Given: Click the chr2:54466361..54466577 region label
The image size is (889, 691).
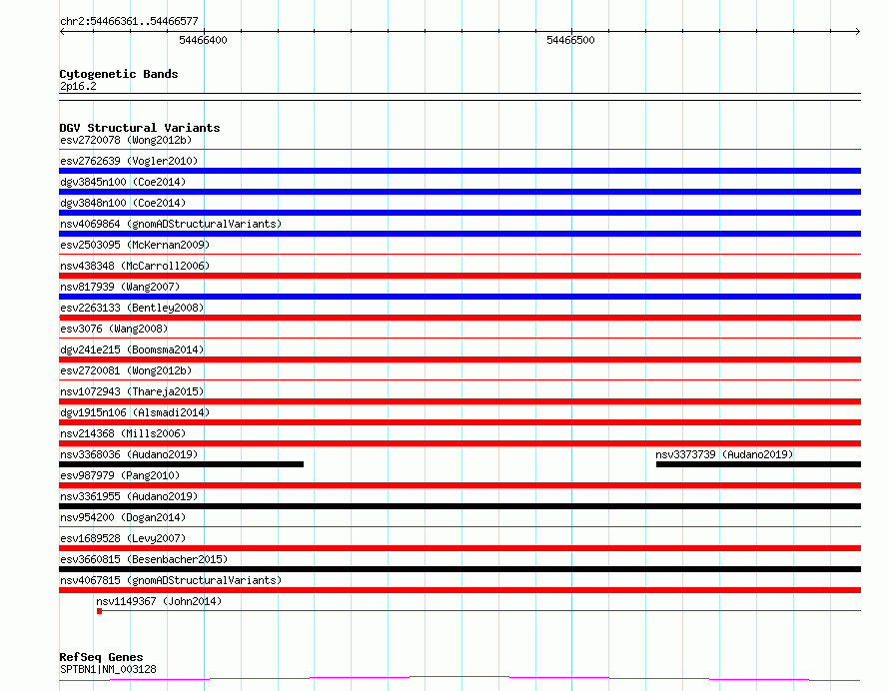Looking at the screenshot, I should (129, 22).
